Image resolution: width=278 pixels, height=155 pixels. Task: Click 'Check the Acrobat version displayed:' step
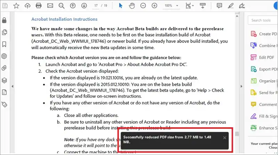coord(82,71)
